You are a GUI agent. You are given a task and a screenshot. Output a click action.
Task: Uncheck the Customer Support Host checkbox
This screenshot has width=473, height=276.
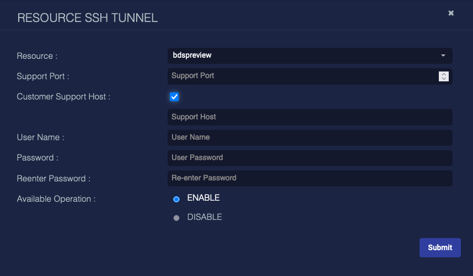point(174,97)
